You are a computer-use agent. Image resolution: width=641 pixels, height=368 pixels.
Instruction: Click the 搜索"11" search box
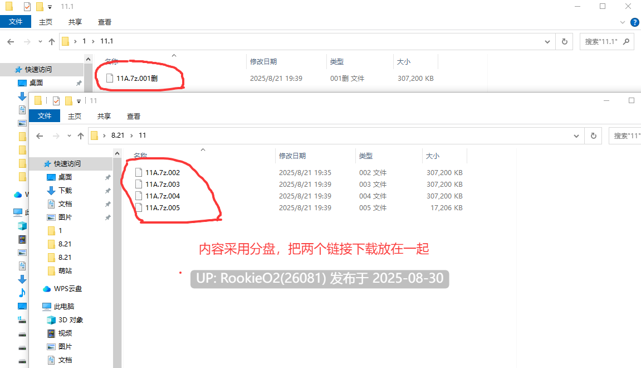click(x=625, y=136)
